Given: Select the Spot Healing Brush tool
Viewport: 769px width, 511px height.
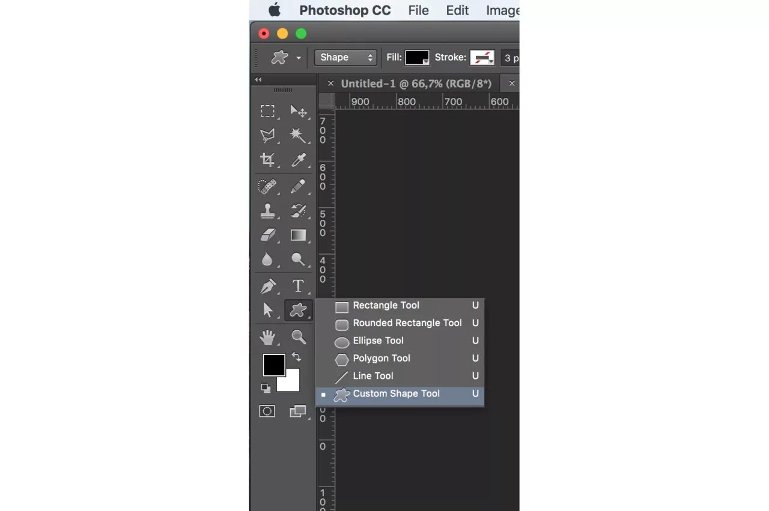Looking at the screenshot, I should click(267, 187).
